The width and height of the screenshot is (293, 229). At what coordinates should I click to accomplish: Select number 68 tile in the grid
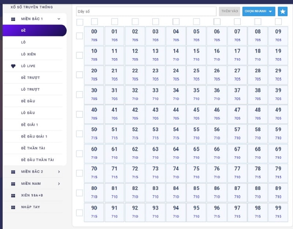point(258,153)
